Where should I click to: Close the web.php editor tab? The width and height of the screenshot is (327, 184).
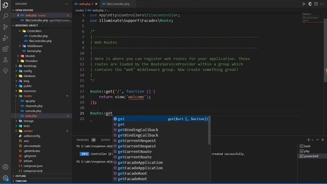(x=96, y=4)
